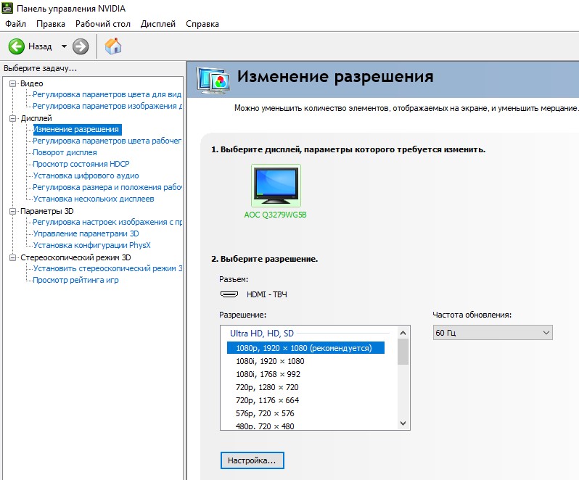This screenshot has width=579, height=480.
Task: Select 1080i, 1920 × 1080 resolution
Action: pos(271,361)
